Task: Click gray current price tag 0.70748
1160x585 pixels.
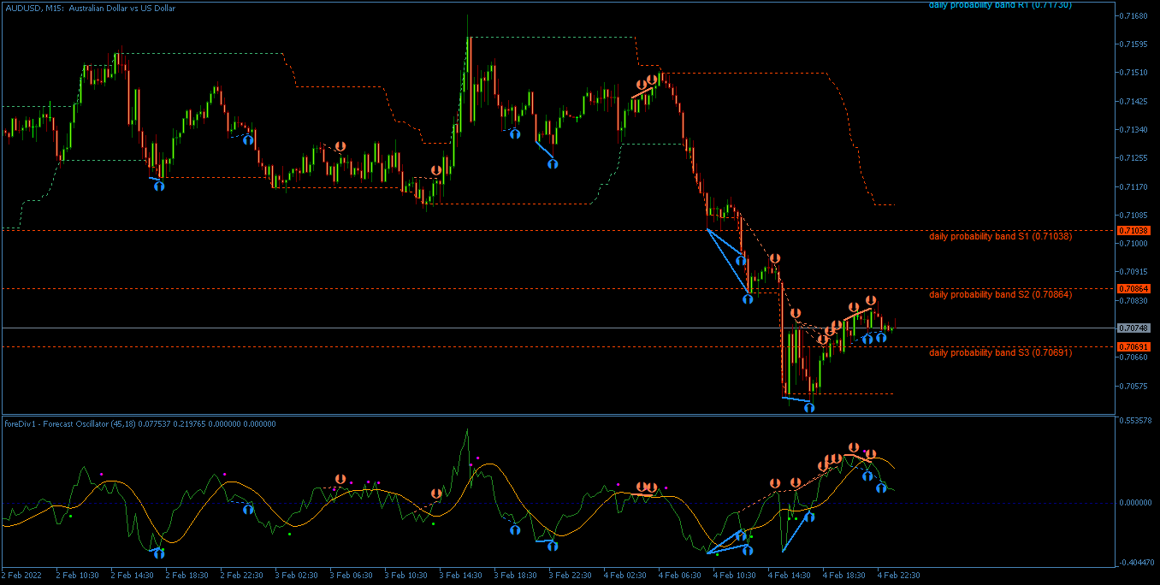Action: [x=1133, y=328]
